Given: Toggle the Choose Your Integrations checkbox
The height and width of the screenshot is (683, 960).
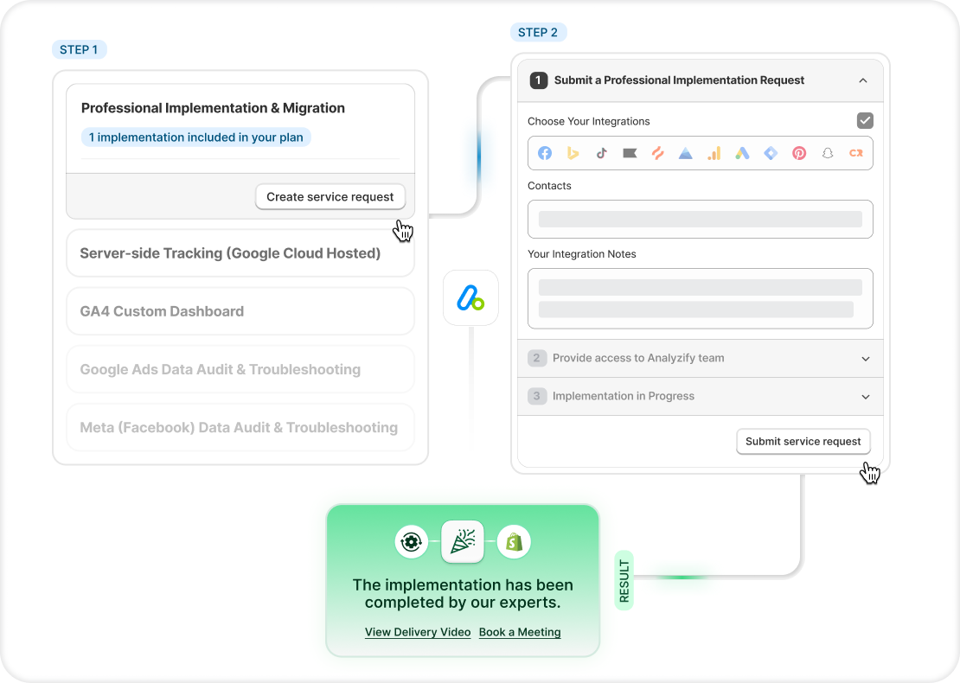Looking at the screenshot, I should pyautogui.click(x=865, y=120).
